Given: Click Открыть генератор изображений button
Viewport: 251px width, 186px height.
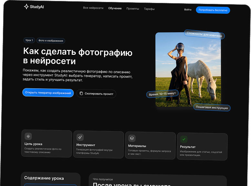Looking at the screenshot, I should 48,93.
